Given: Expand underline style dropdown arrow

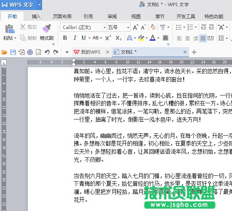Looking at the screenshot, I should click(89, 38).
